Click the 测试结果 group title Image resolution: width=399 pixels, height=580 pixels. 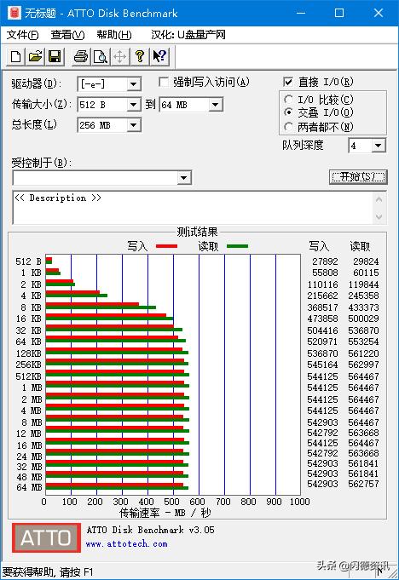coord(197,232)
